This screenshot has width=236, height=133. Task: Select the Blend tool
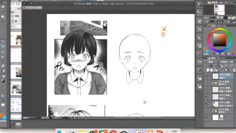[3, 71]
